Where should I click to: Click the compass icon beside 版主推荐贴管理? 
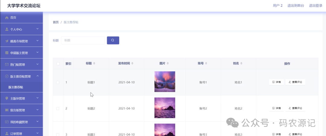7,77
